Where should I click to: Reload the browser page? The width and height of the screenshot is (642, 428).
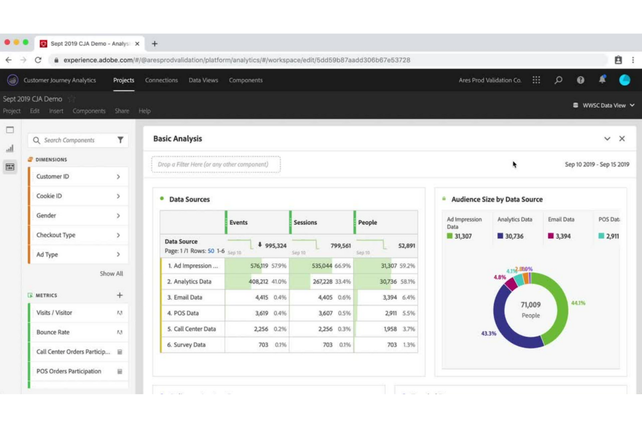pos(38,60)
